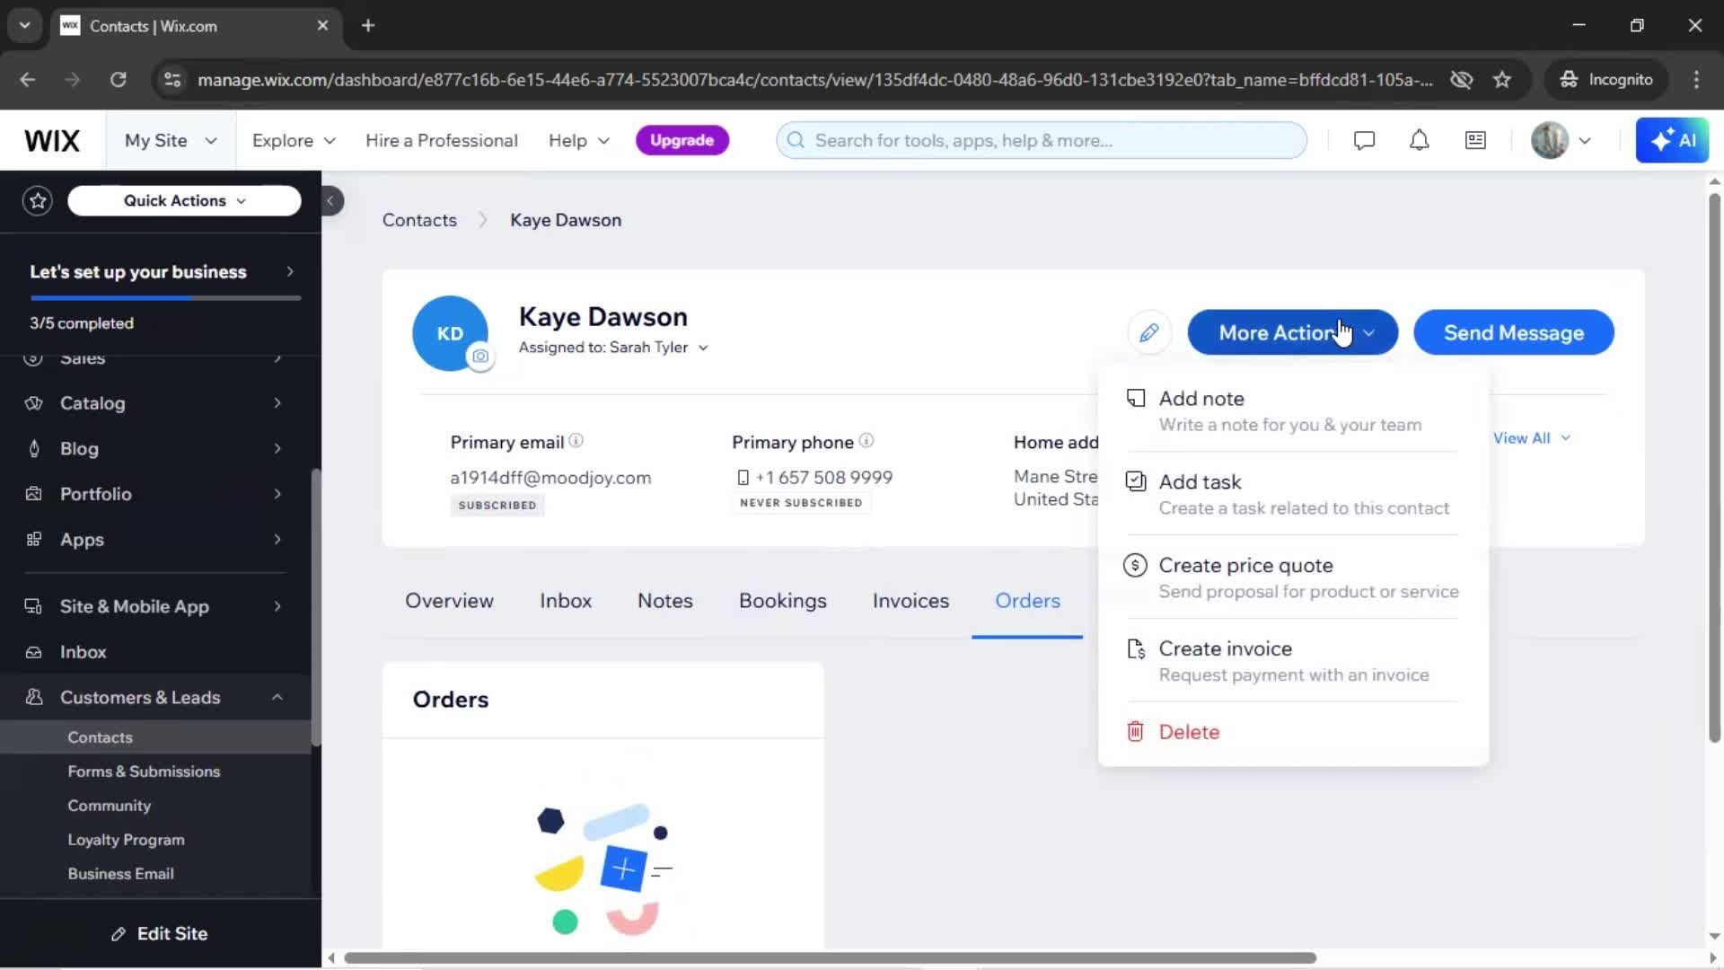Click the Create invoice document icon

(x=1136, y=648)
